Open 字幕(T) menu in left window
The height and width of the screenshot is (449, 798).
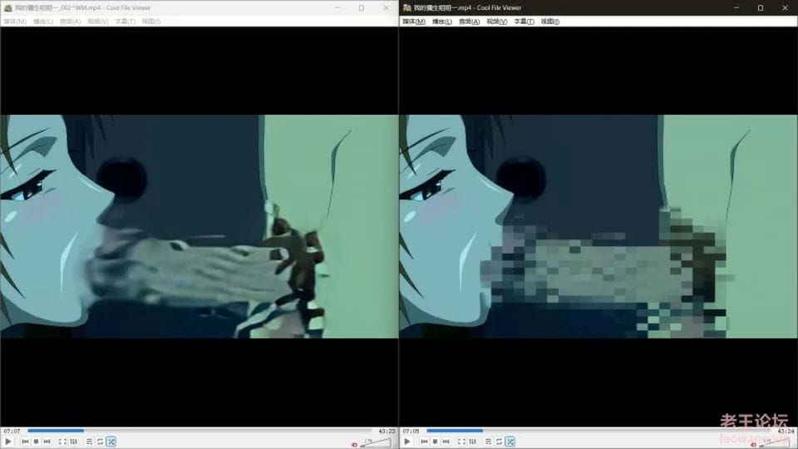126,22
